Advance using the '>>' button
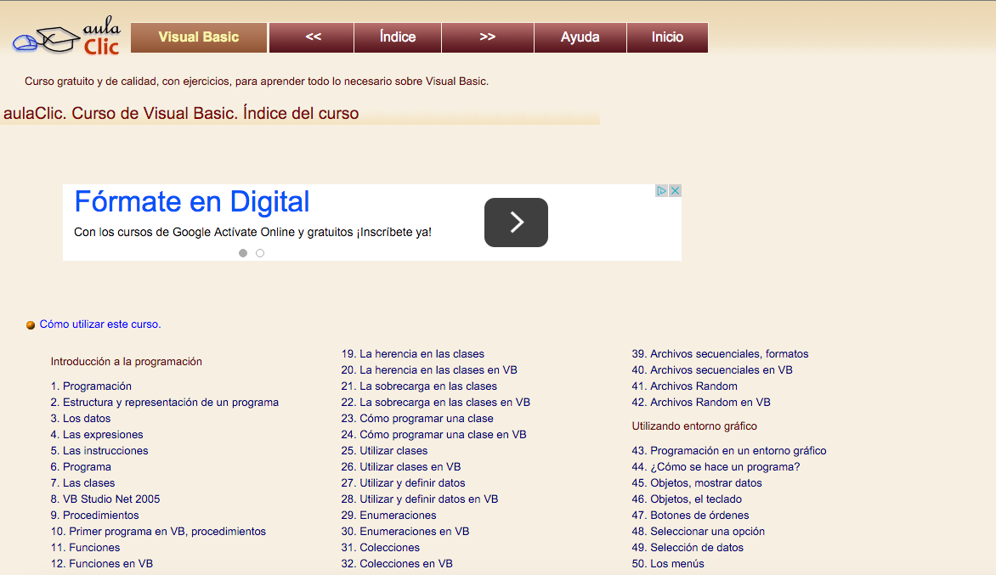 click(487, 37)
